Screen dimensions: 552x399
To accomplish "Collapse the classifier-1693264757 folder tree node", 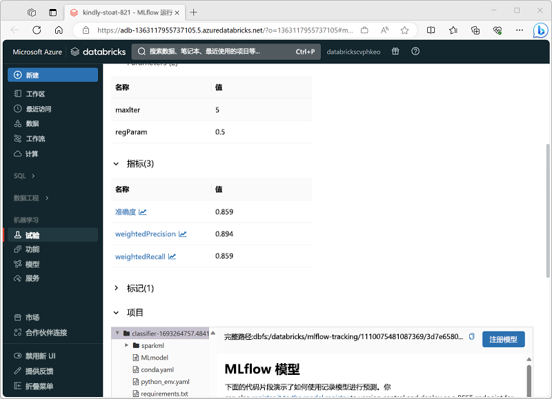I will [x=117, y=333].
